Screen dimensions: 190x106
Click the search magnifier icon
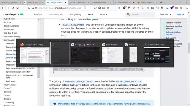point(128,14)
